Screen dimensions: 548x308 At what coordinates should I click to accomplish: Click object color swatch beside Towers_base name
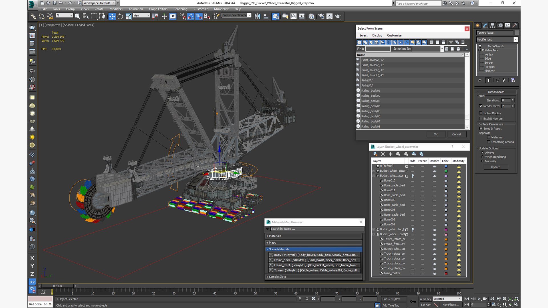[516, 33]
